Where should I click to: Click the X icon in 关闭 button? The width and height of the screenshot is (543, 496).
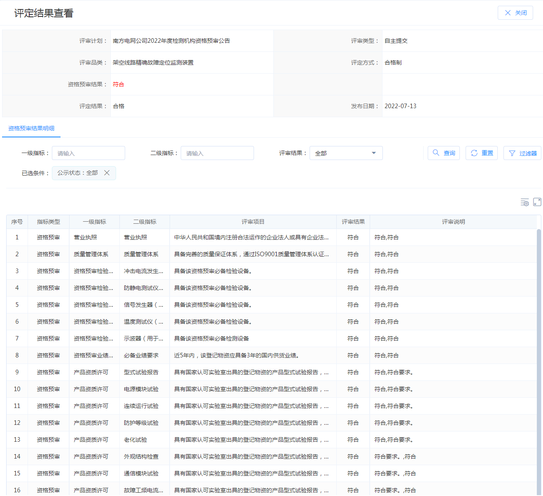pyautogui.click(x=508, y=13)
